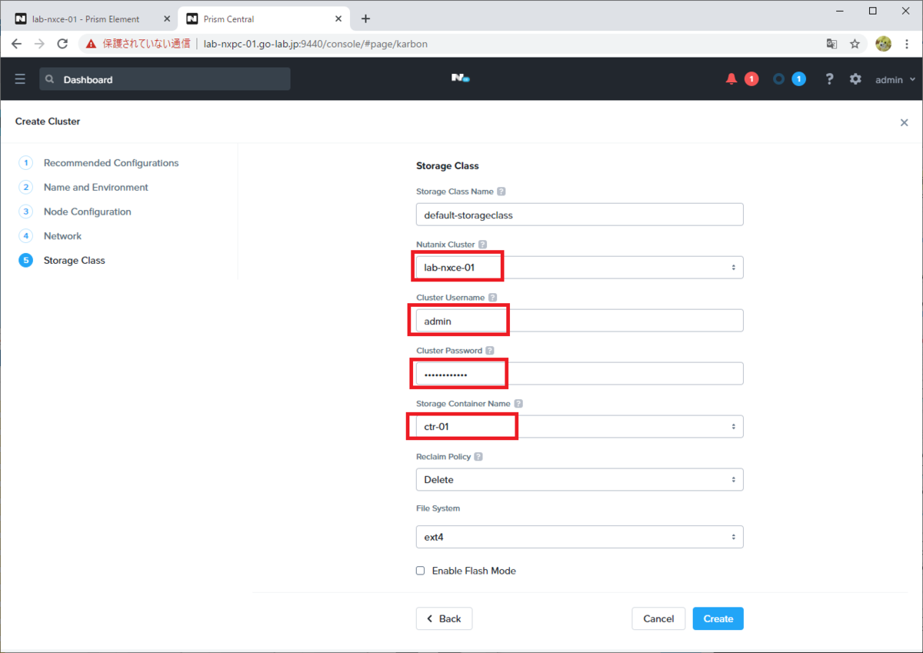Click the Storage Class Name field
This screenshot has width=923, height=653.
(x=579, y=215)
